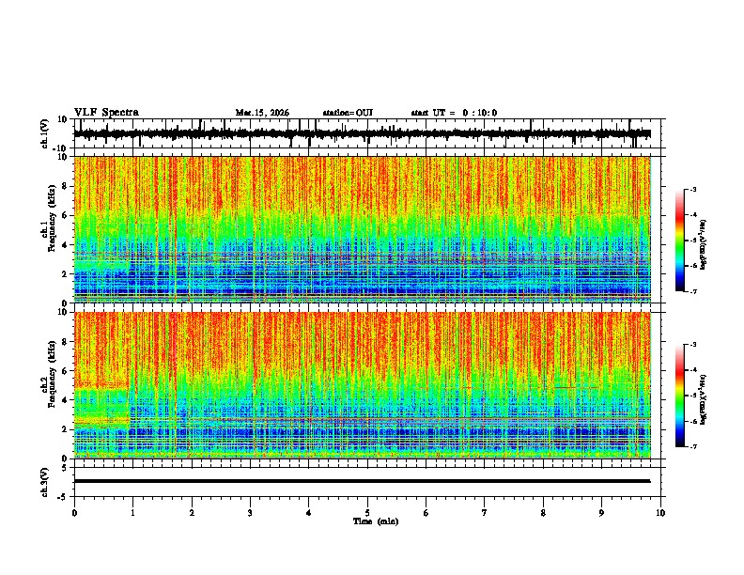Click the ch.1 colorbar 'log(PSD)(V²/Hz)' label
744x575 pixels.
704,245
